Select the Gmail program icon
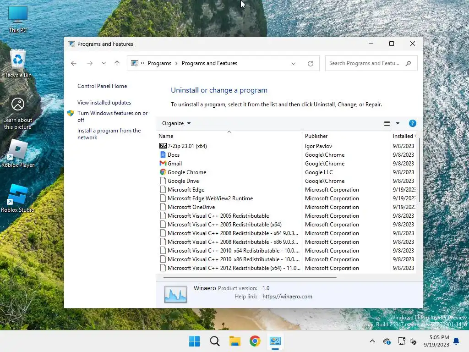Image resolution: width=469 pixels, height=352 pixels. tap(163, 164)
